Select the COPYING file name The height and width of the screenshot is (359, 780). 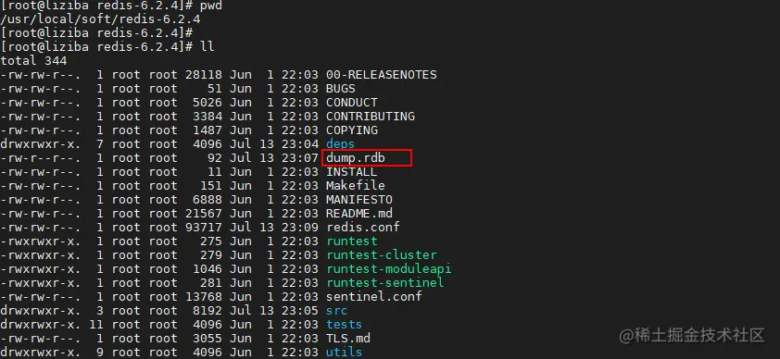tap(352, 130)
